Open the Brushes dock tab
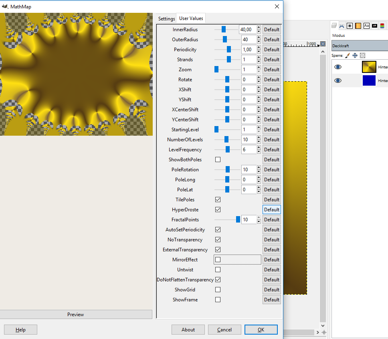This screenshot has width=388, height=339. (350, 26)
